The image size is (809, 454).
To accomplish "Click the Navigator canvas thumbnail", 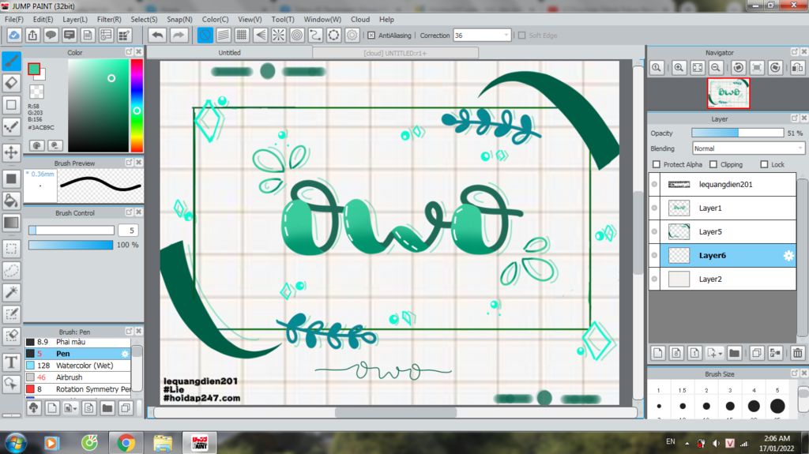I will click(728, 93).
